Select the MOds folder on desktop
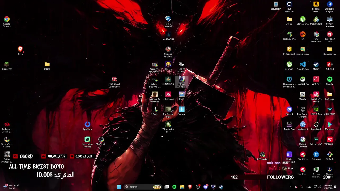The height and width of the screenshot is (191, 340). 47,66
